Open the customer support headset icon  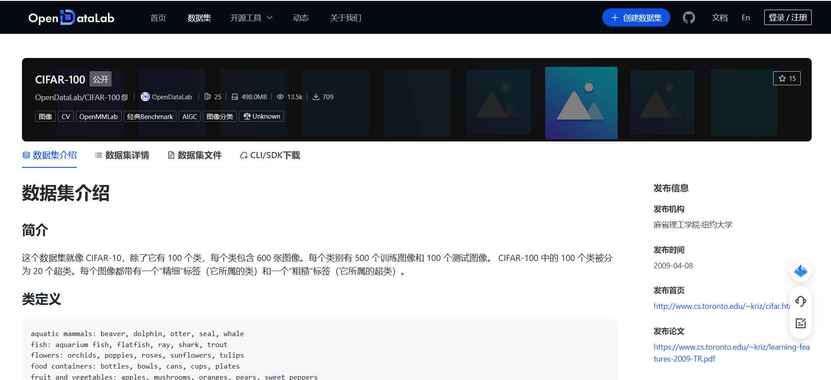(x=800, y=301)
